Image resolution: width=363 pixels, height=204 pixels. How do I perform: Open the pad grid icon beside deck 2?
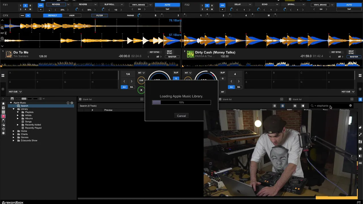[x=360, y=75]
